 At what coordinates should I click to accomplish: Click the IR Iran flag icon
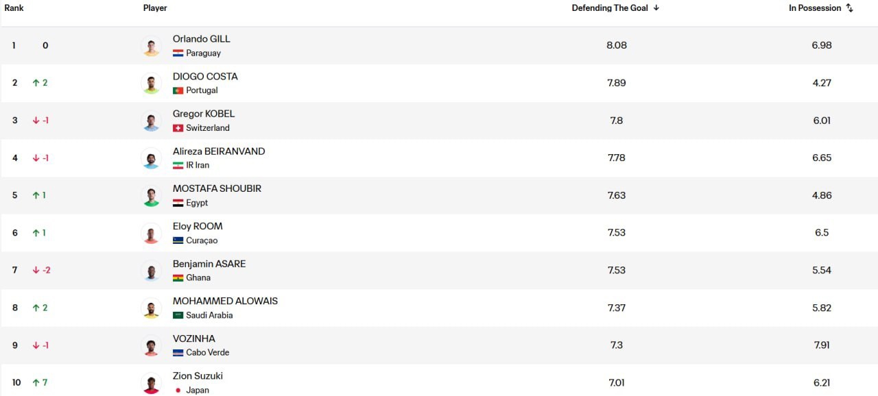point(178,166)
